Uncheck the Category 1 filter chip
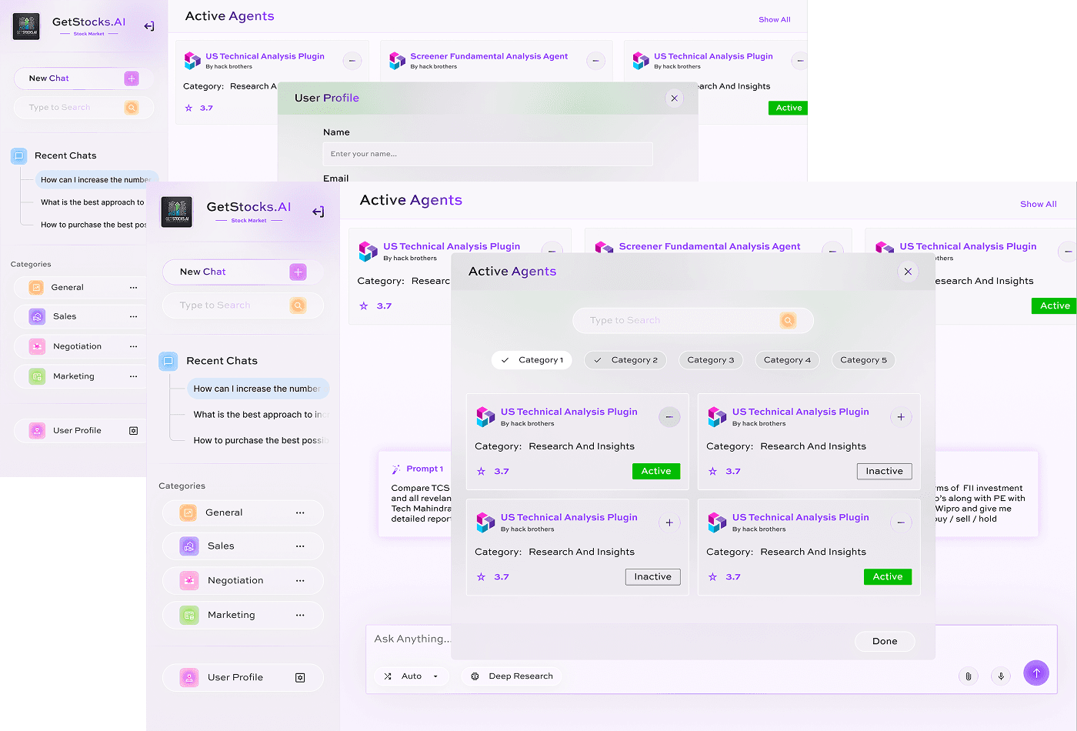 pyautogui.click(x=532, y=360)
